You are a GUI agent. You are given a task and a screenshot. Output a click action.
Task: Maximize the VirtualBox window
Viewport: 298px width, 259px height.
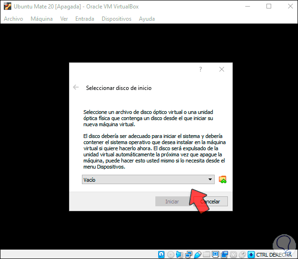click(269, 6)
